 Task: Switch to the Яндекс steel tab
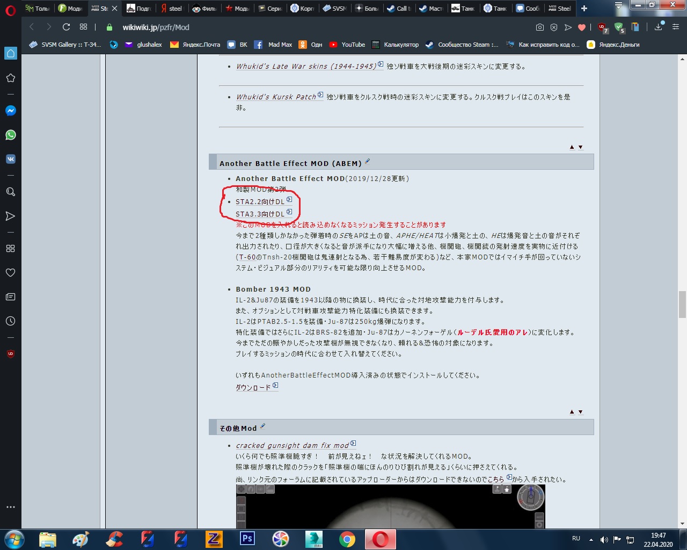(172, 8)
